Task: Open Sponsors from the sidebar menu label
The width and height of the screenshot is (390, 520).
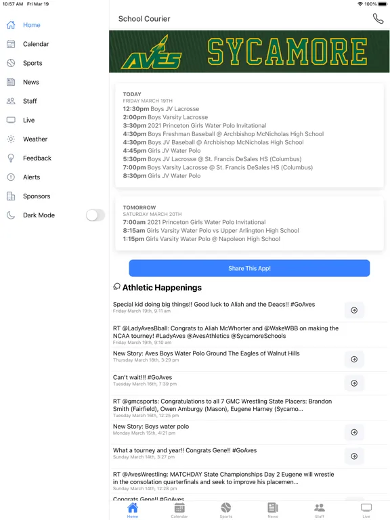Action: click(x=37, y=196)
